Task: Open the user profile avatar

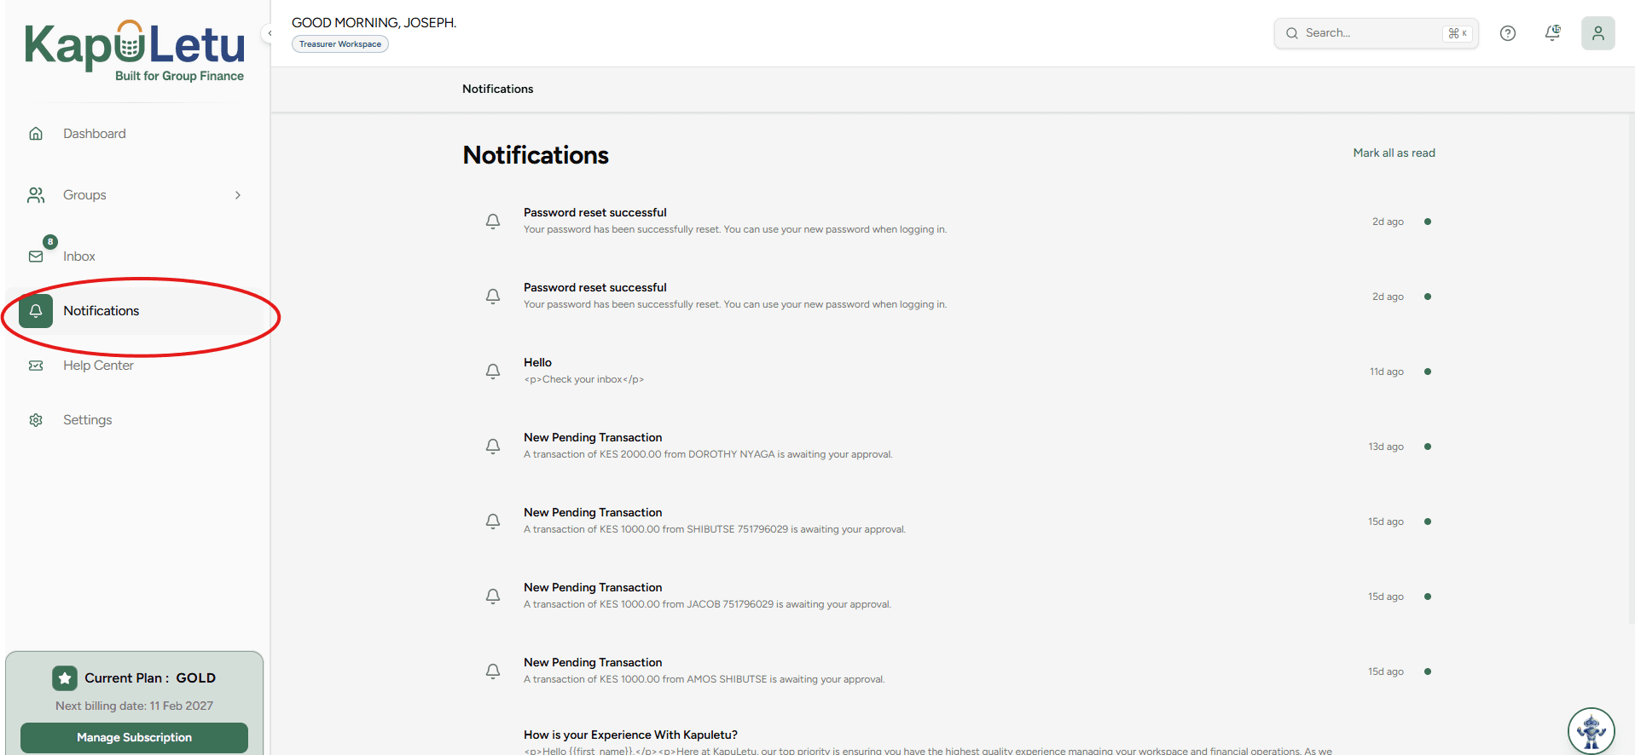Action: [x=1598, y=33]
